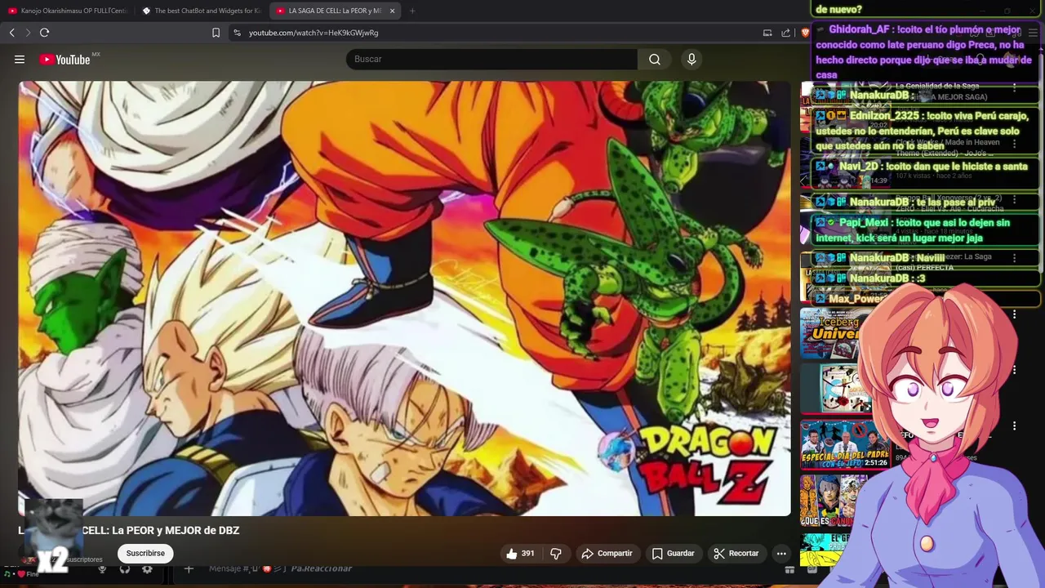Viewport: 1045px width, 588px height.
Task: Click the Navi_2D chat message
Action: [x=924, y=167]
